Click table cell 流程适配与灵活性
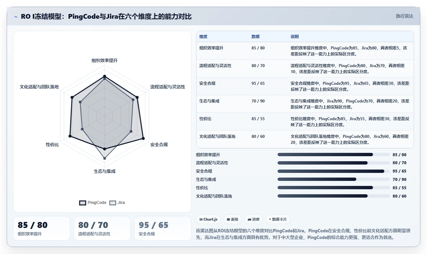 (x=216, y=66)
